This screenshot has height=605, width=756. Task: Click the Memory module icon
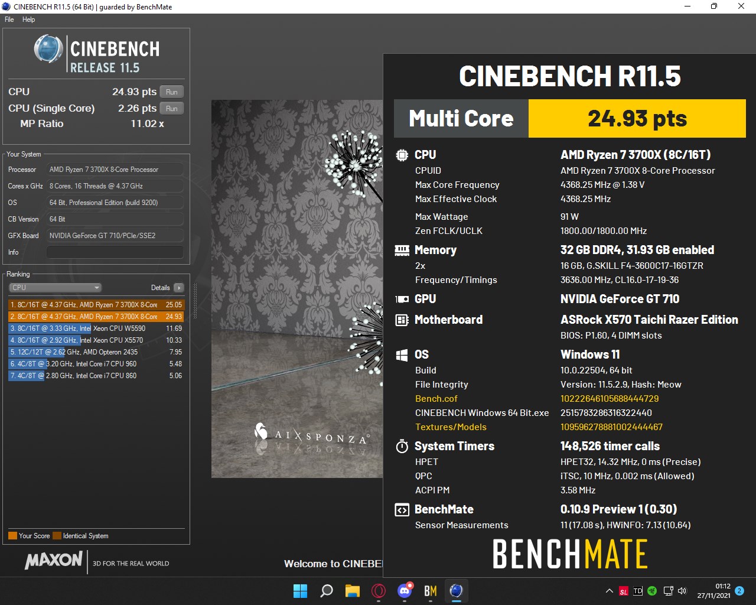click(x=402, y=251)
